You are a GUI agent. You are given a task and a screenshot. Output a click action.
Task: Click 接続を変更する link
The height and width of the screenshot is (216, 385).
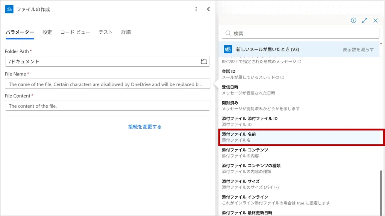[x=145, y=127]
